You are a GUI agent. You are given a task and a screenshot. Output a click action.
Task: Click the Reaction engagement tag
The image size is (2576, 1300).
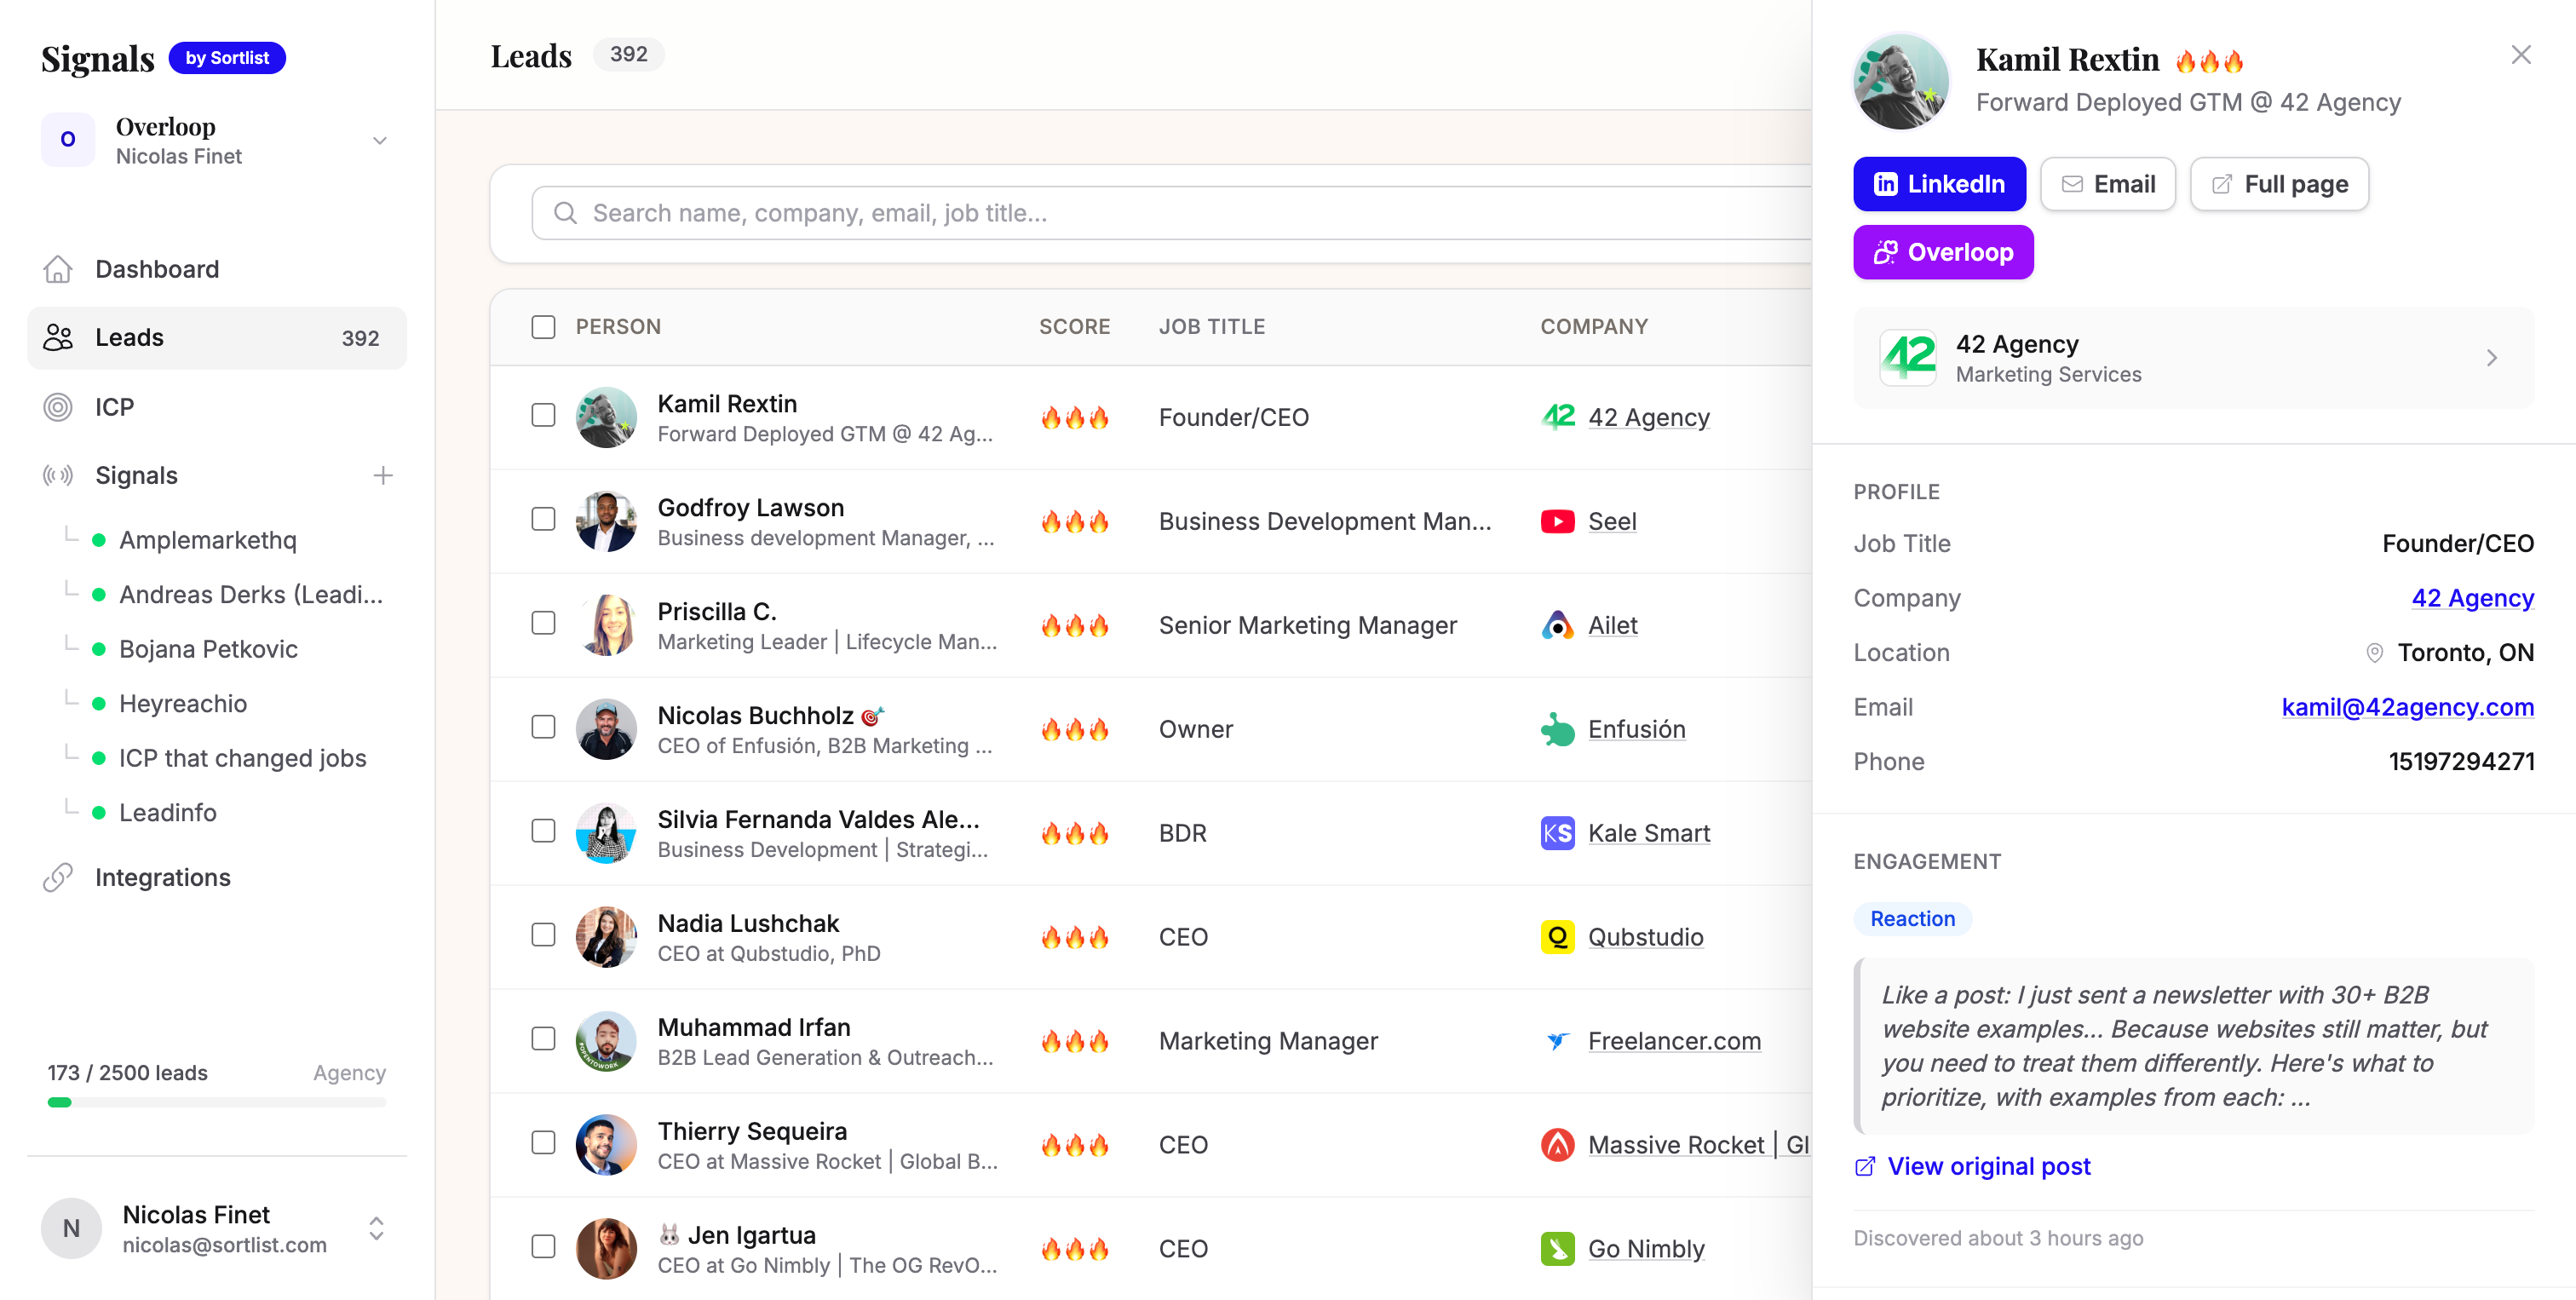click(x=1912, y=919)
